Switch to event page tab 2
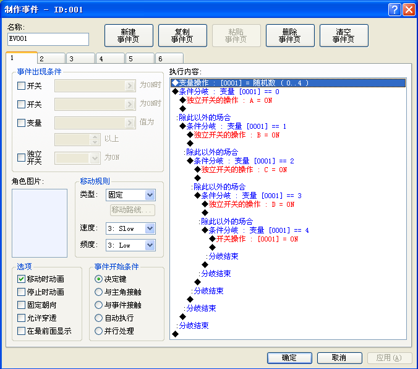Screen dimensions: 418x369 [x=51, y=58]
